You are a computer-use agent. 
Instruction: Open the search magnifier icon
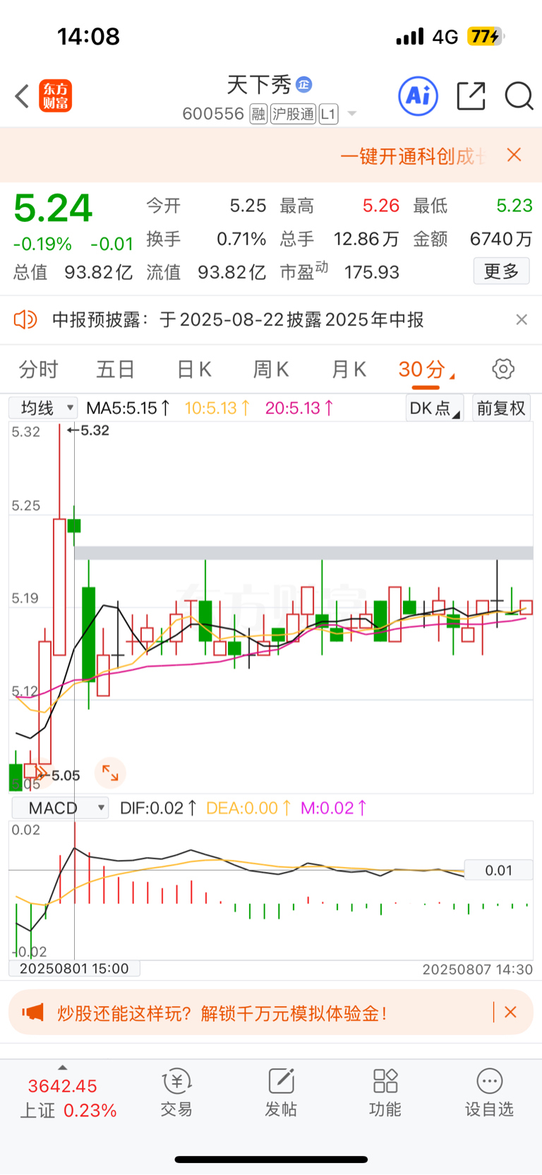point(519,96)
